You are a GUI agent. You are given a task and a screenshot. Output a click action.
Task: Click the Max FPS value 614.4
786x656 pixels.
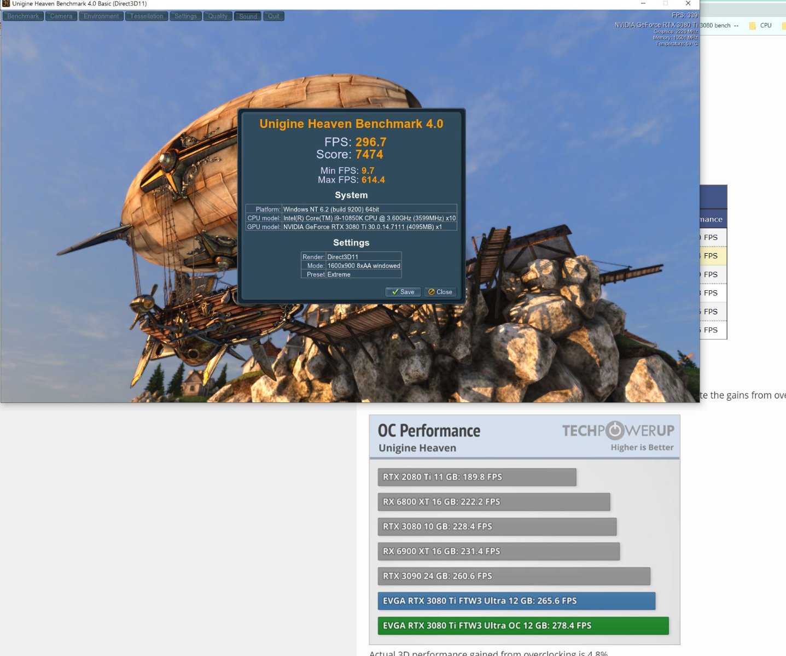(x=373, y=180)
